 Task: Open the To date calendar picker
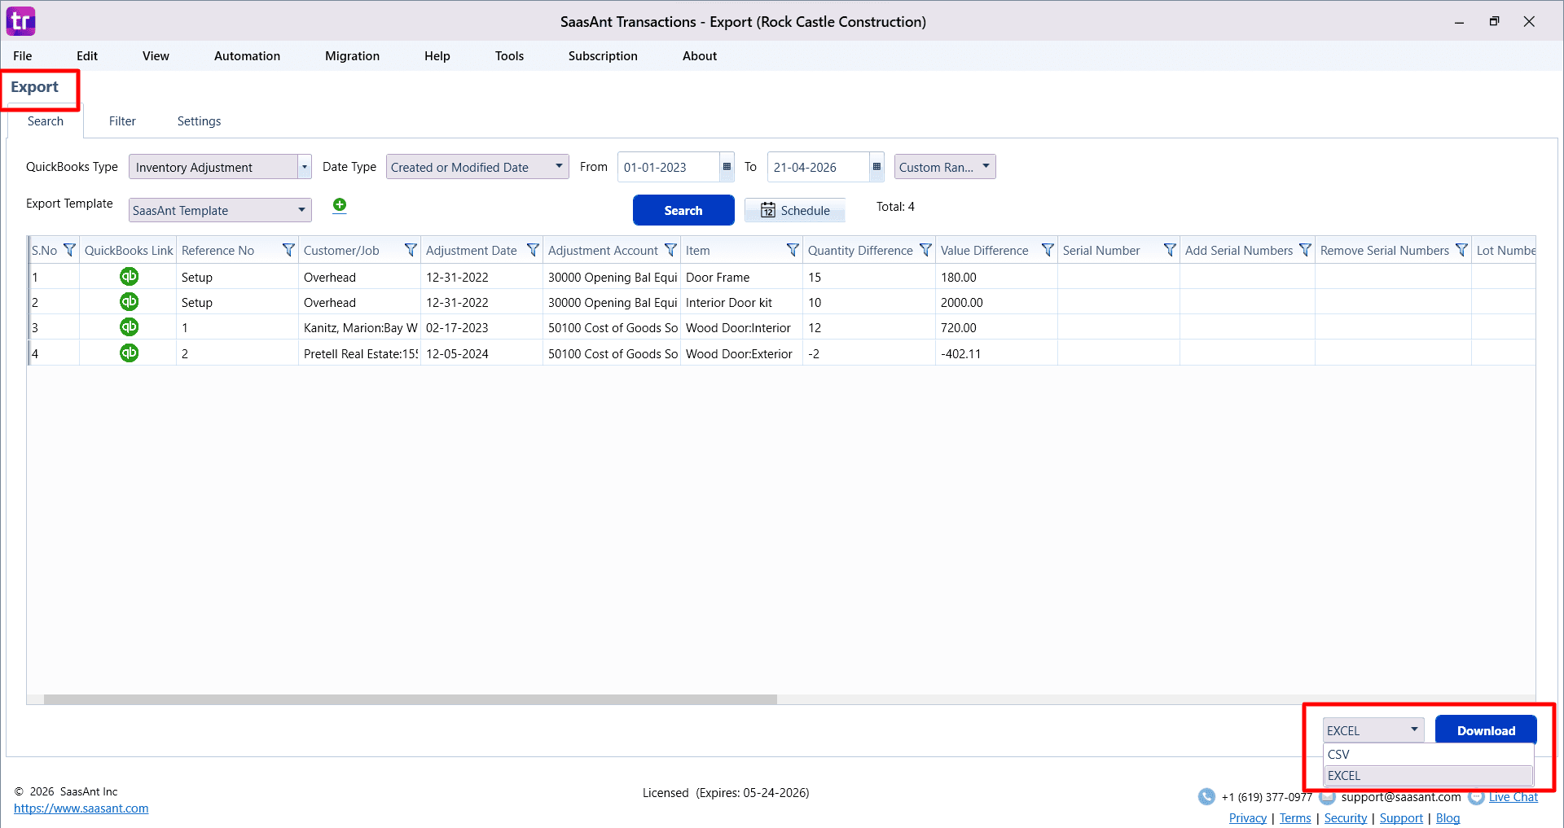876,167
